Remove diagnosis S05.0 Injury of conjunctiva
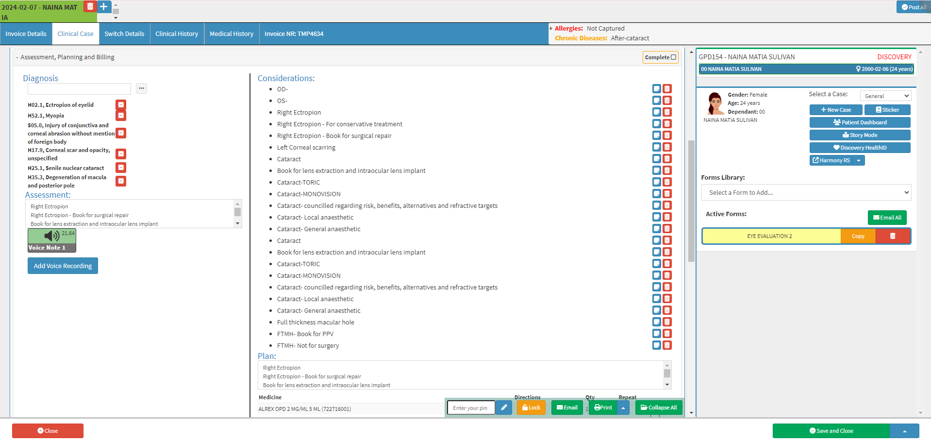Image resolution: width=931 pixels, height=442 pixels. (x=121, y=133)
